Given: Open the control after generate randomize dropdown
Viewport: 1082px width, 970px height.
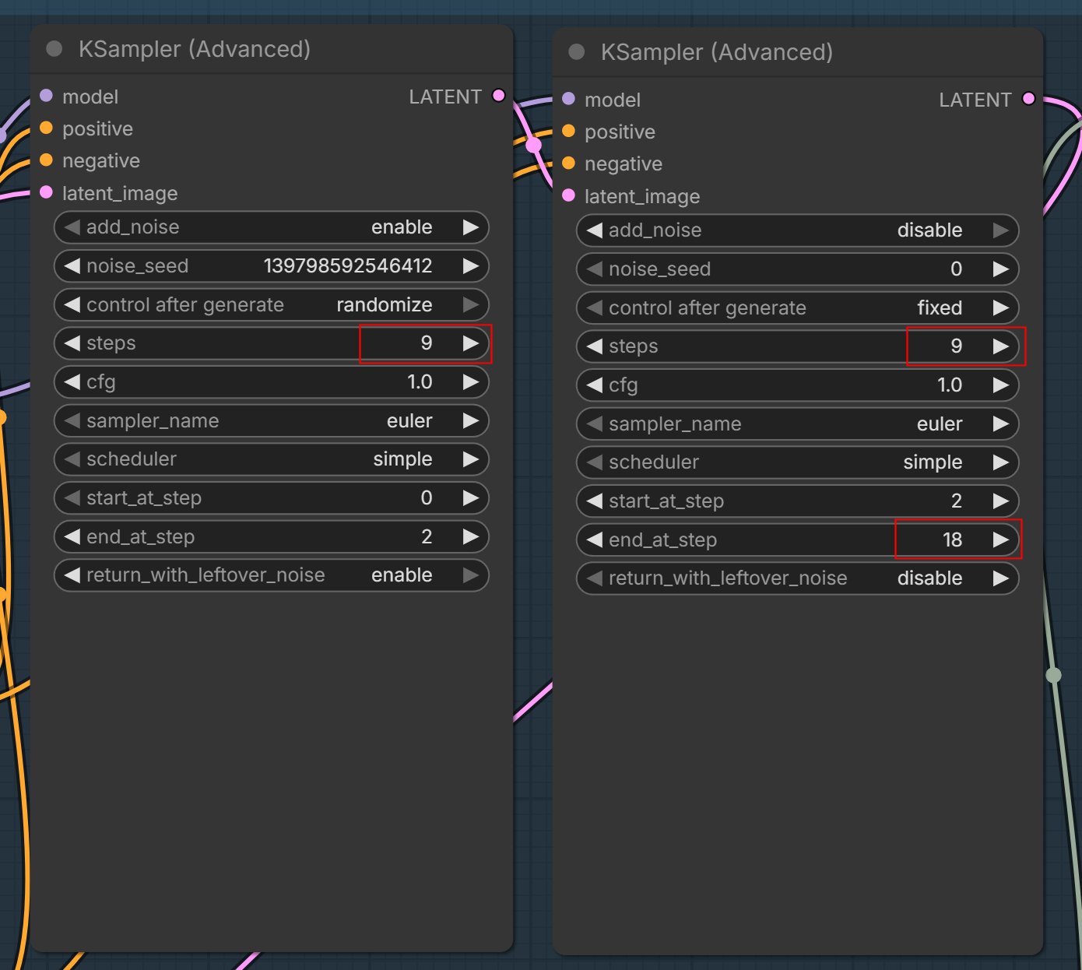Looking at the screenshot, I should 272,305.
